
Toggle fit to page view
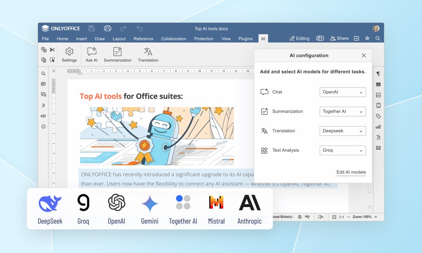coord(334,217)
